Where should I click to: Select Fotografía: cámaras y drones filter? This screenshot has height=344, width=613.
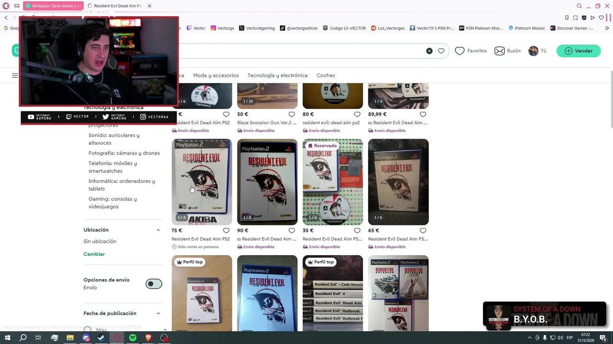click(124, 153)
